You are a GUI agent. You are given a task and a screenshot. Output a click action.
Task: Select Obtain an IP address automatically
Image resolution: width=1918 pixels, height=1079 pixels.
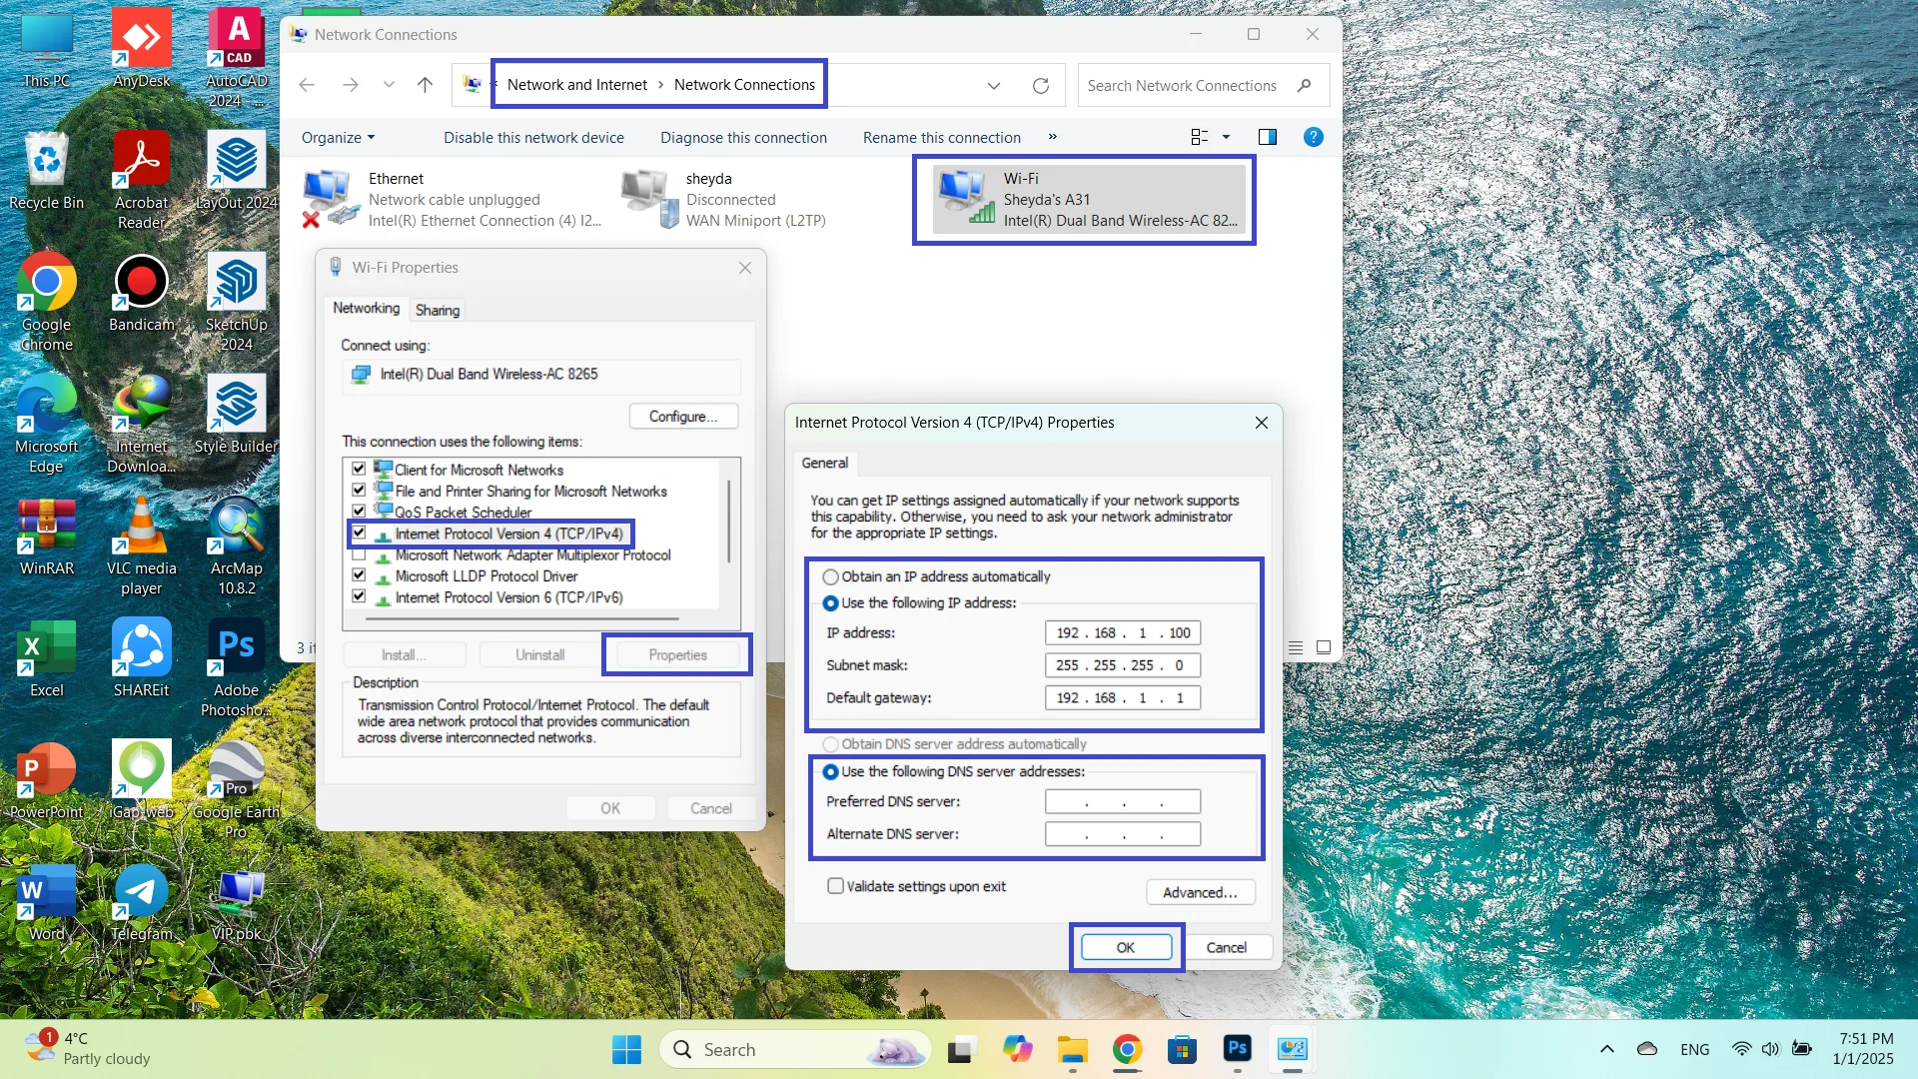coord(830,577)
